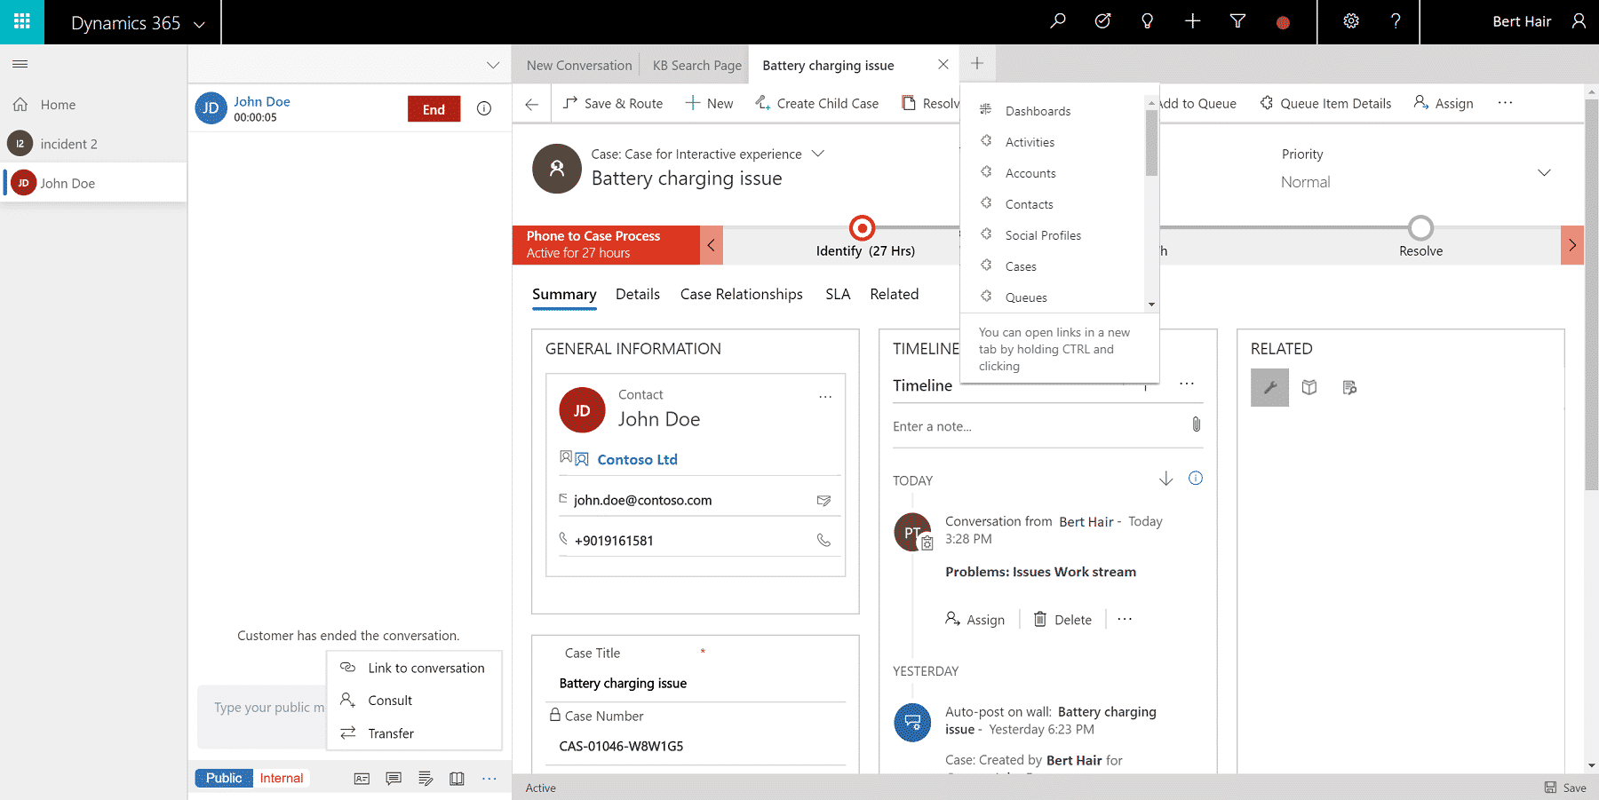Open the incident 2 session

pyautogui.click(x=93, y=144)
